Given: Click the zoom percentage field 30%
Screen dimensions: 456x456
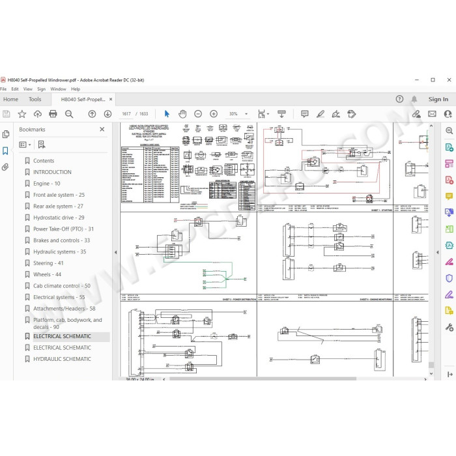Looking at the screenshot, I should [x=233, y=114].
